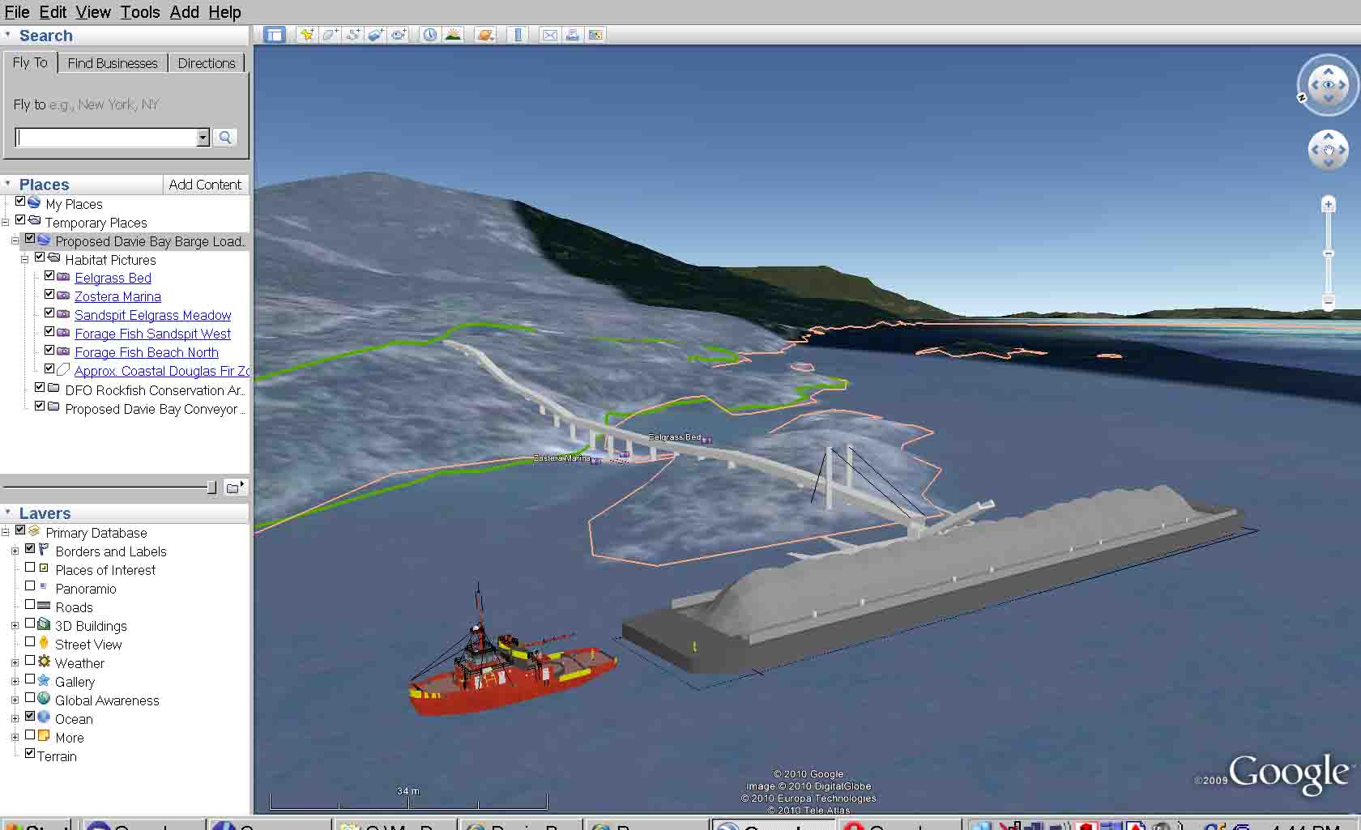The image size is (1361, 830).
Task: Toggle the DFO Rockfish Conservation checkbox
Action: click(x=40, y=388)
